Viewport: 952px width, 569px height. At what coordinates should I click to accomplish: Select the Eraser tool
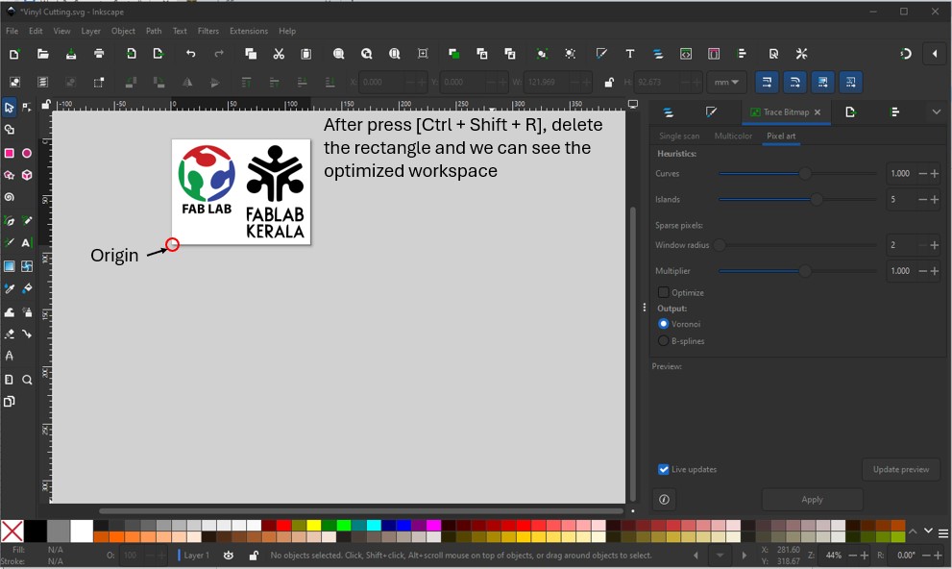click(9, 334)
